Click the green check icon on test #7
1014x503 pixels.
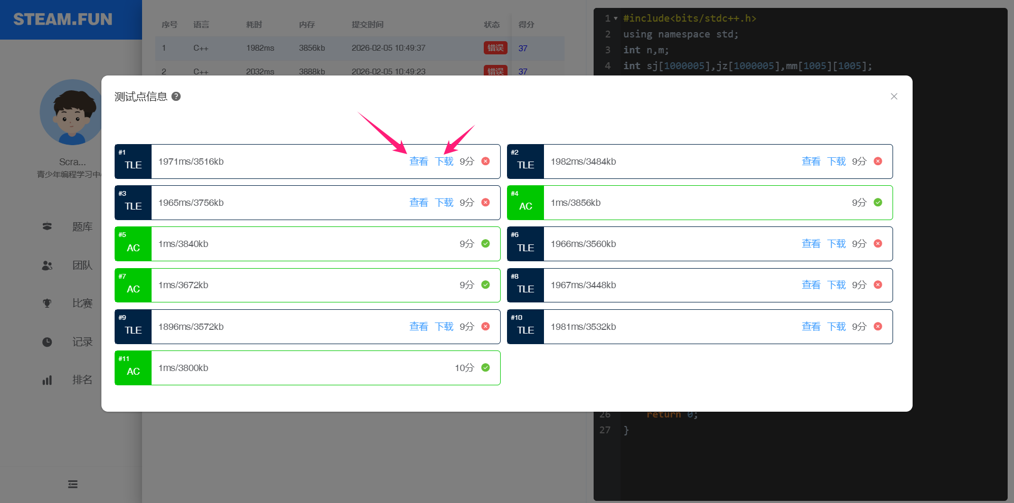point(486,285)
